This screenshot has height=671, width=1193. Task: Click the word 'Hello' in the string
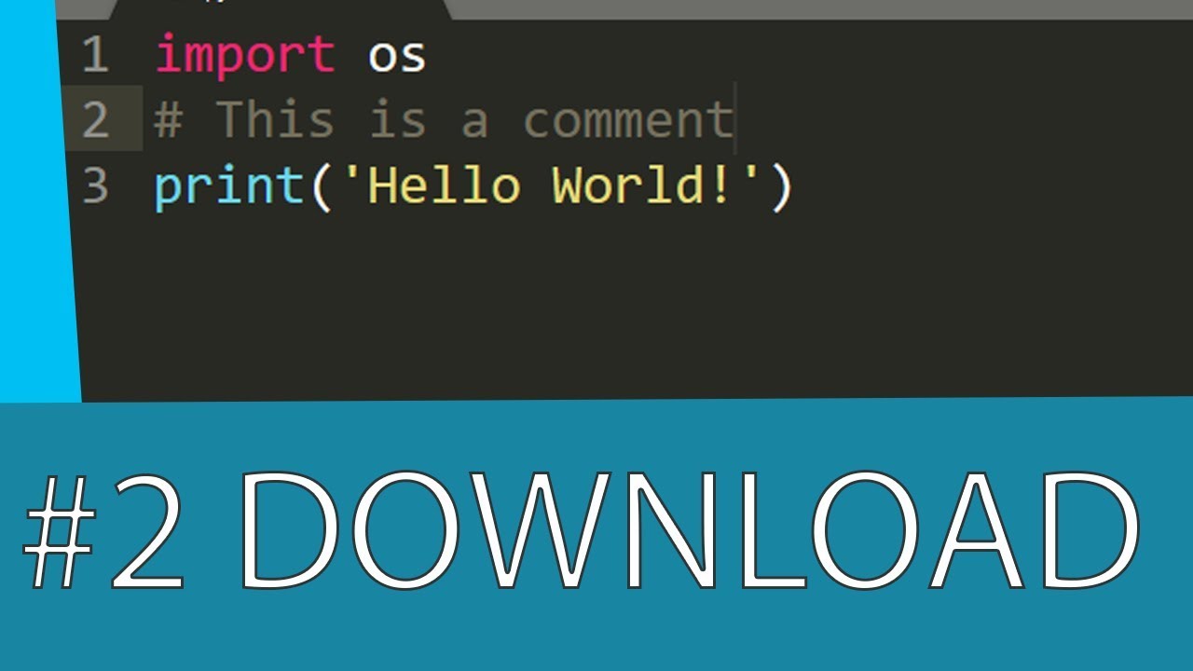click(442, 186)
